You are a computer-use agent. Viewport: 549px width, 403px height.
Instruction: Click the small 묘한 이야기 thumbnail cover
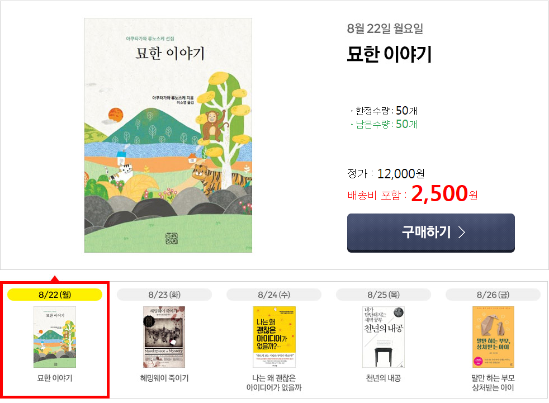coord(55,336)
